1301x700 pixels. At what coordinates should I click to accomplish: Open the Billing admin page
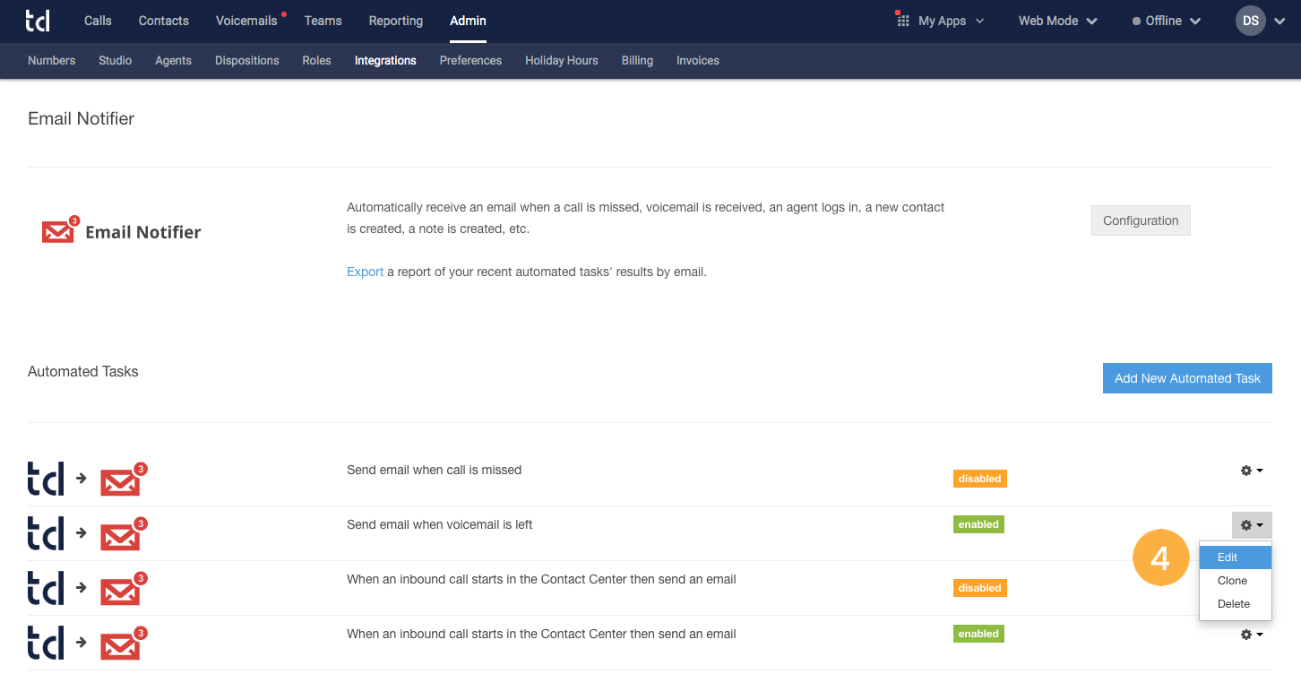tap(637, 61)
